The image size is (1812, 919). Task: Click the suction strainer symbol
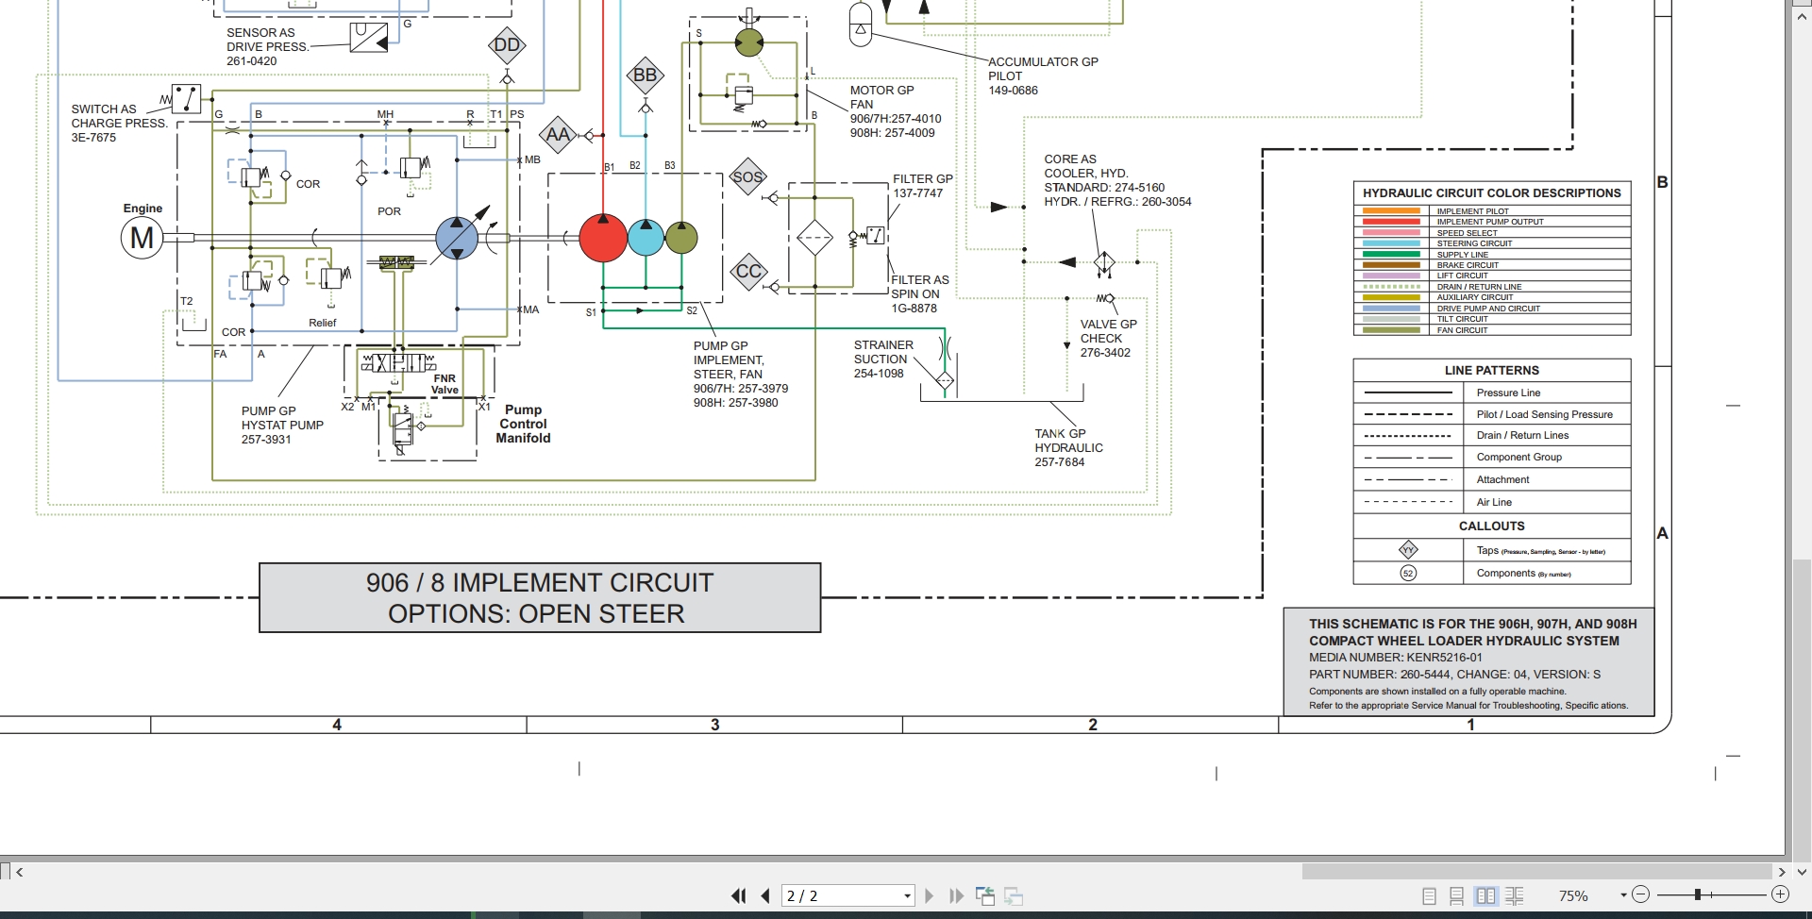click(x=945, y=381)
